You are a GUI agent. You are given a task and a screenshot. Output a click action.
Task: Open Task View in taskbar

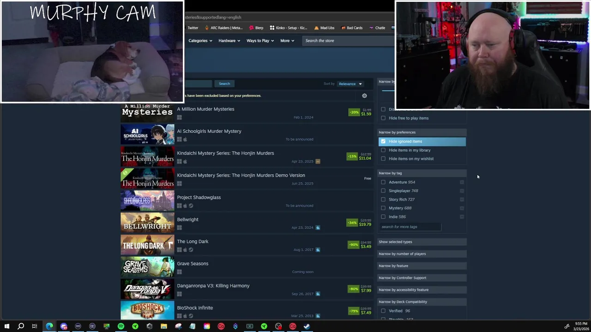coord(35,326)
